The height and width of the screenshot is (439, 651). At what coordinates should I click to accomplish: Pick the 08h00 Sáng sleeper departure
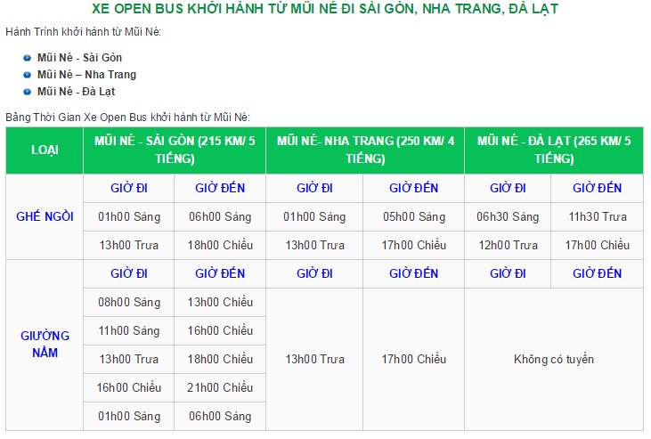click(x=129, y=303)
